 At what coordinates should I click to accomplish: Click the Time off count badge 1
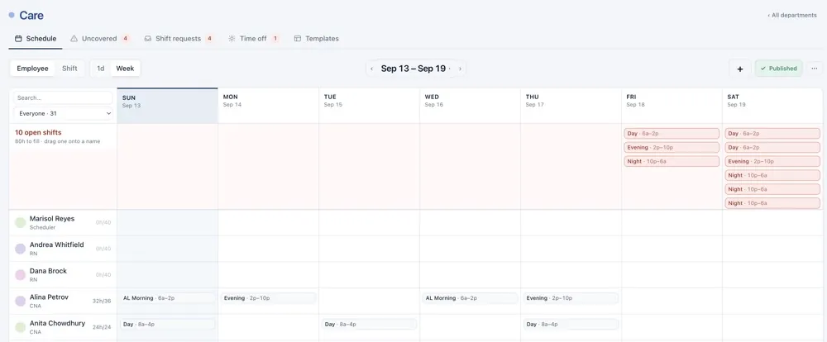(x=275, y=39)
